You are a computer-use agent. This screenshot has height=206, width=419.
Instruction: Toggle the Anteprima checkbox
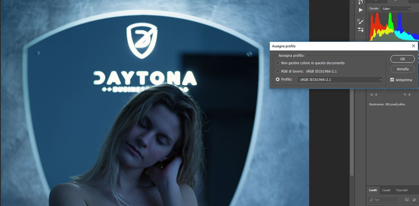point(392,80)
